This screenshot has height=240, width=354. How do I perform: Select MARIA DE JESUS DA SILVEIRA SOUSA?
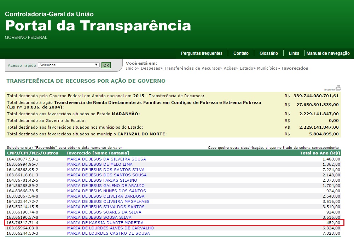click(x=106, y=159)
